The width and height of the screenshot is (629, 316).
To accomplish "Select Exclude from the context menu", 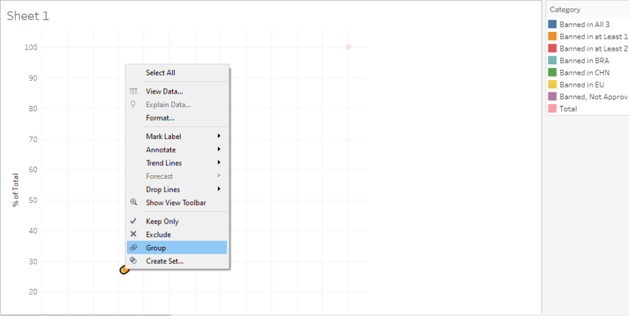I will (x=177, y=235).
